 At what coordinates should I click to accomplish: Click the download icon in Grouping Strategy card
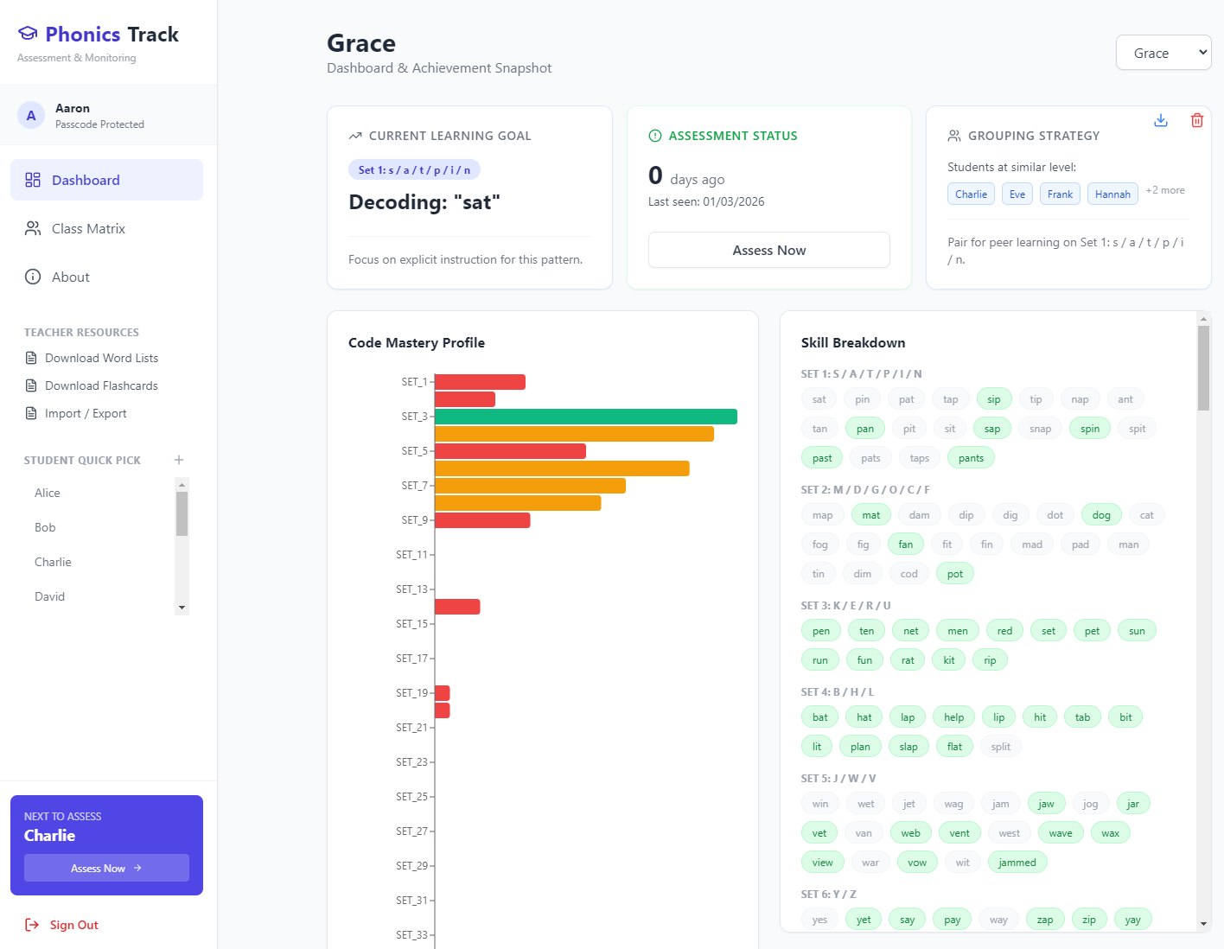pos(1161,120)
